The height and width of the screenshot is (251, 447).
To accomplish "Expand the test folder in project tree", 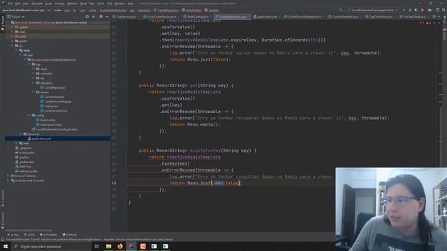I will click(16, 144).
